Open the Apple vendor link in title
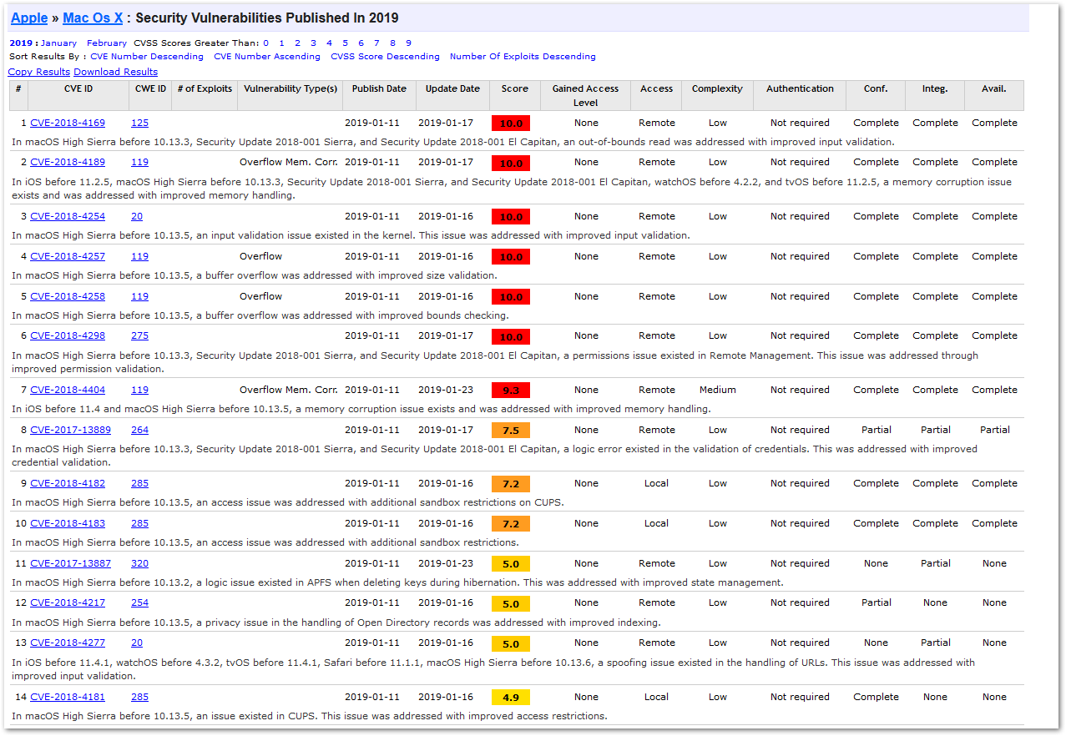 click(29, 18)
